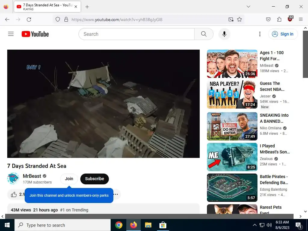Image resolution: width=308 pixels, height=231 pixels.
Task: Go to the YouTube home logo
Action: [x=35, y=34]
